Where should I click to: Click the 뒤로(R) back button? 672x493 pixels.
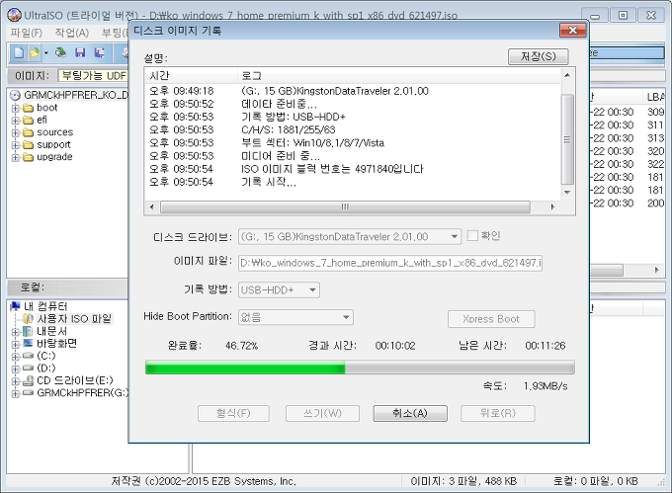497,413
